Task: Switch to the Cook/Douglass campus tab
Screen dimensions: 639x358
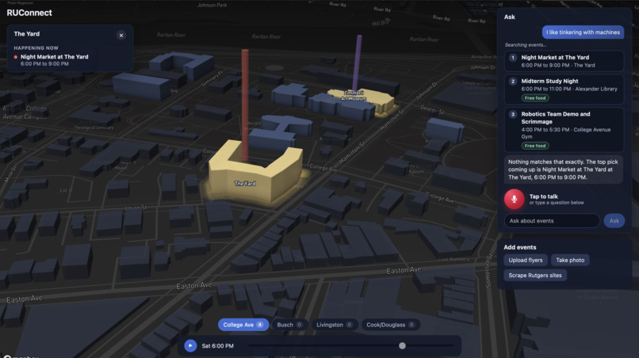Action: (390, 325)
